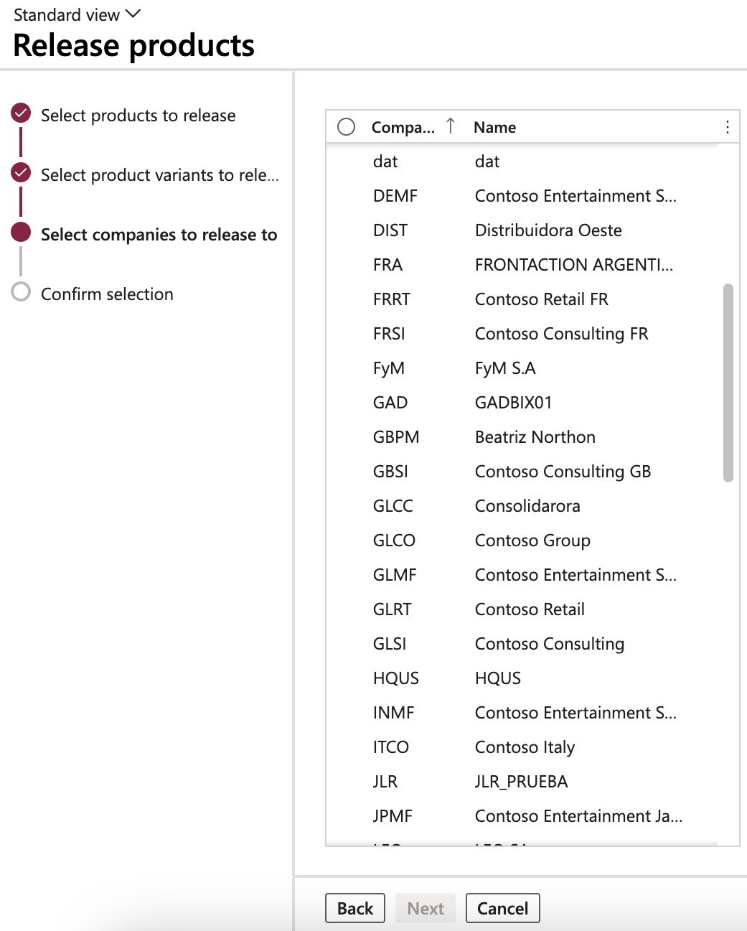Select the GBPM company code
The image size is (747, 931).
395,437
